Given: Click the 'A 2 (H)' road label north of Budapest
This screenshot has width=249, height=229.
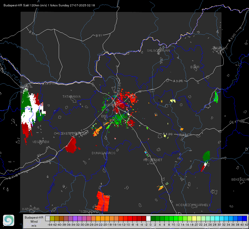Looking at the screenshot, I should (119, 87).
